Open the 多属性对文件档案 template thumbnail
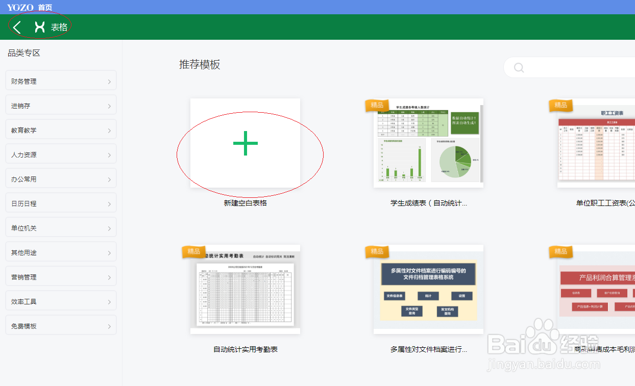The height and width of the screenshot is (386, 635). pyautogui.click(x=429, y=290)
